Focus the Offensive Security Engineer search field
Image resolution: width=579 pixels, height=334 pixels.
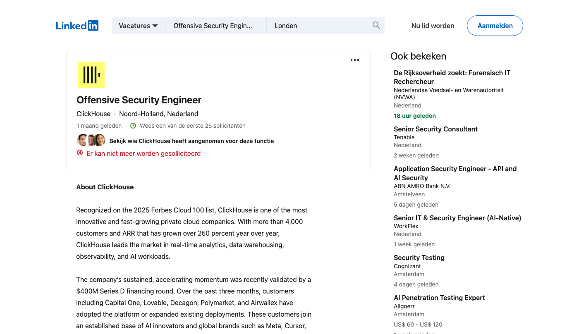click(216, 26)
